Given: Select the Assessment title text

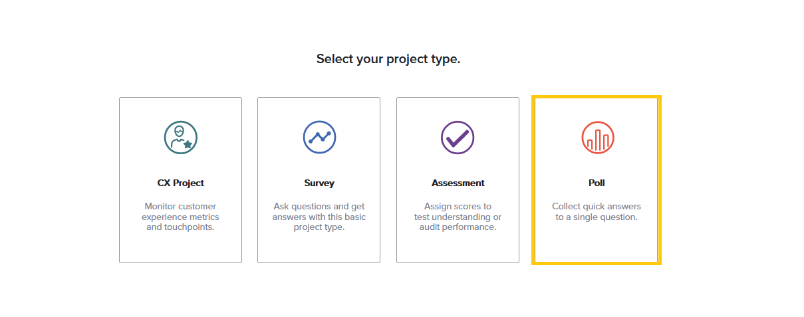Looking at the screenshot, I should (458, 183).
